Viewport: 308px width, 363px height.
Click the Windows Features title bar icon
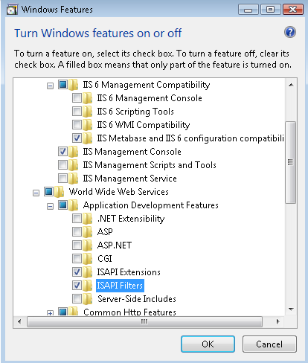tap(12, 10)
